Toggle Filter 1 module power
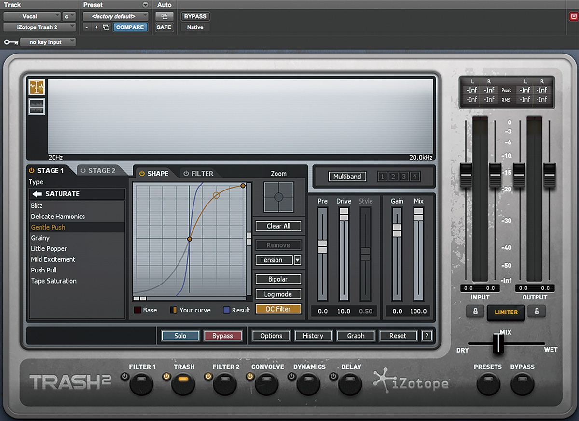This screenshot has height=421, width=579. [125, 376]
